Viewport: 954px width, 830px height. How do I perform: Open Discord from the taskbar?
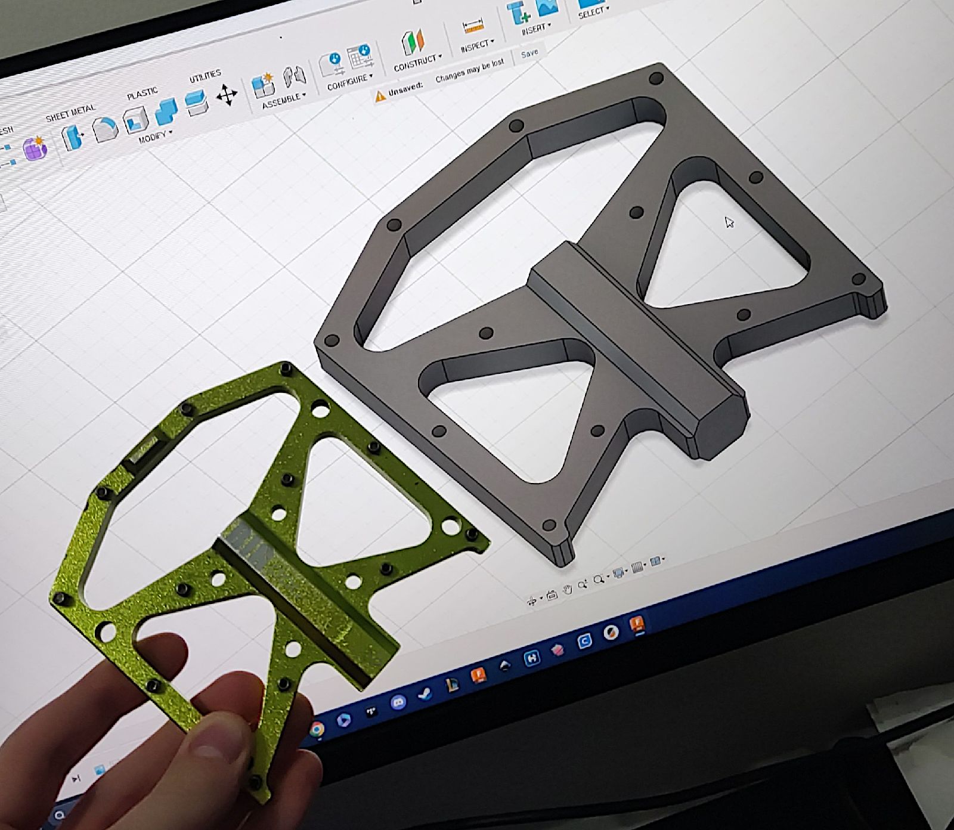[x=398, y=702]
